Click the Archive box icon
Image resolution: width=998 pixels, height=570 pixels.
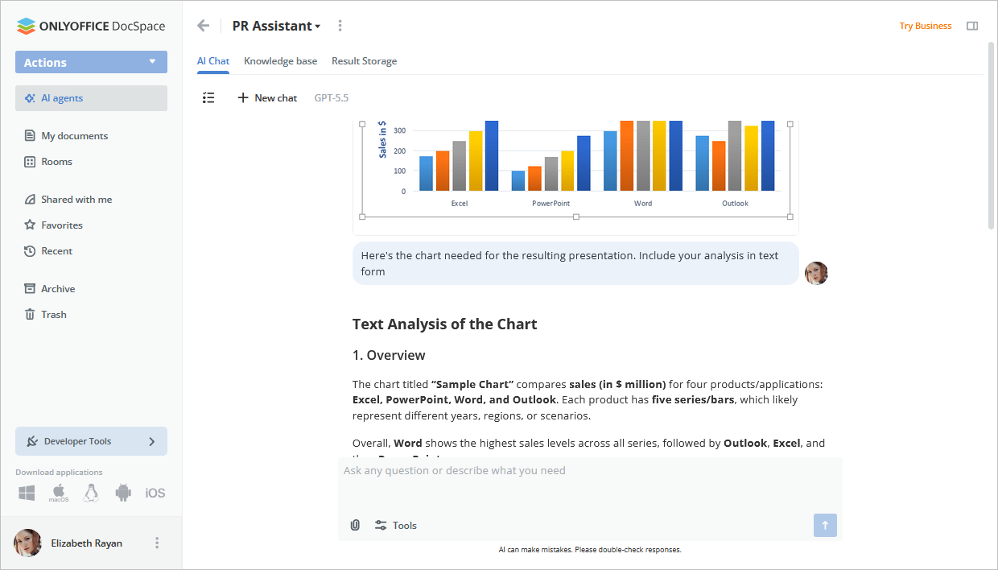coord(30,289)
